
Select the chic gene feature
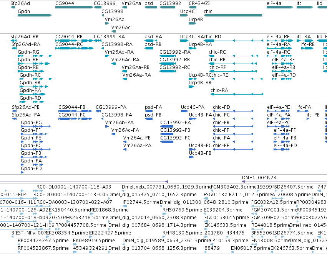pos(233,15)
